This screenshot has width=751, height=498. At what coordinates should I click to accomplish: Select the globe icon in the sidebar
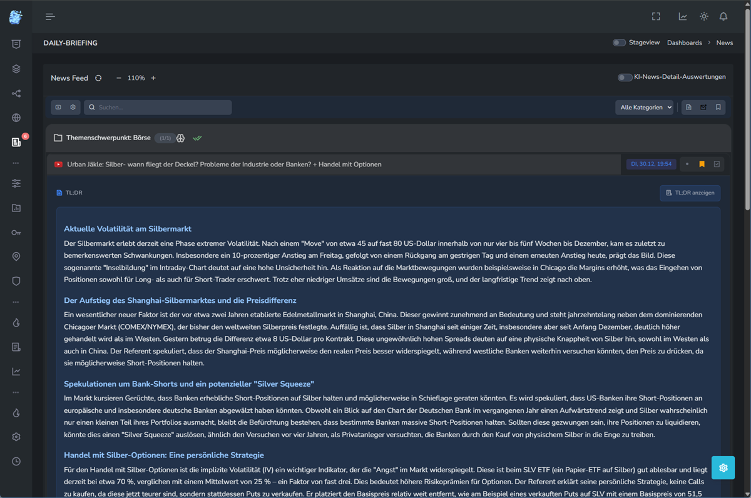(x=16, y=117)
